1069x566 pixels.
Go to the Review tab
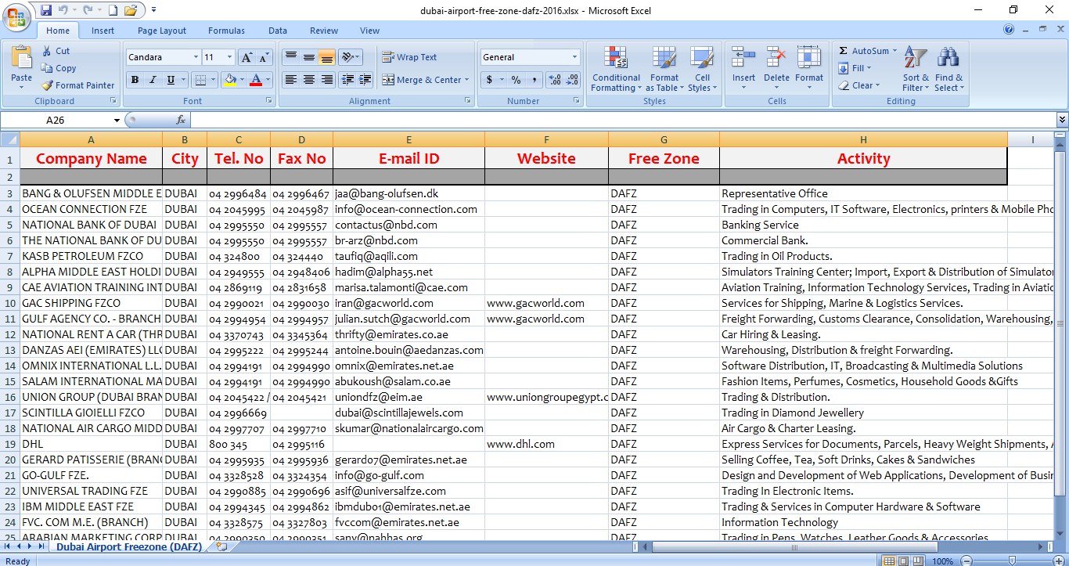coord(324,31)
